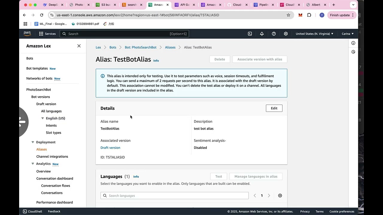The image size is (383, 215).
Task: Click the Draft version link
Action: point(110,148)
